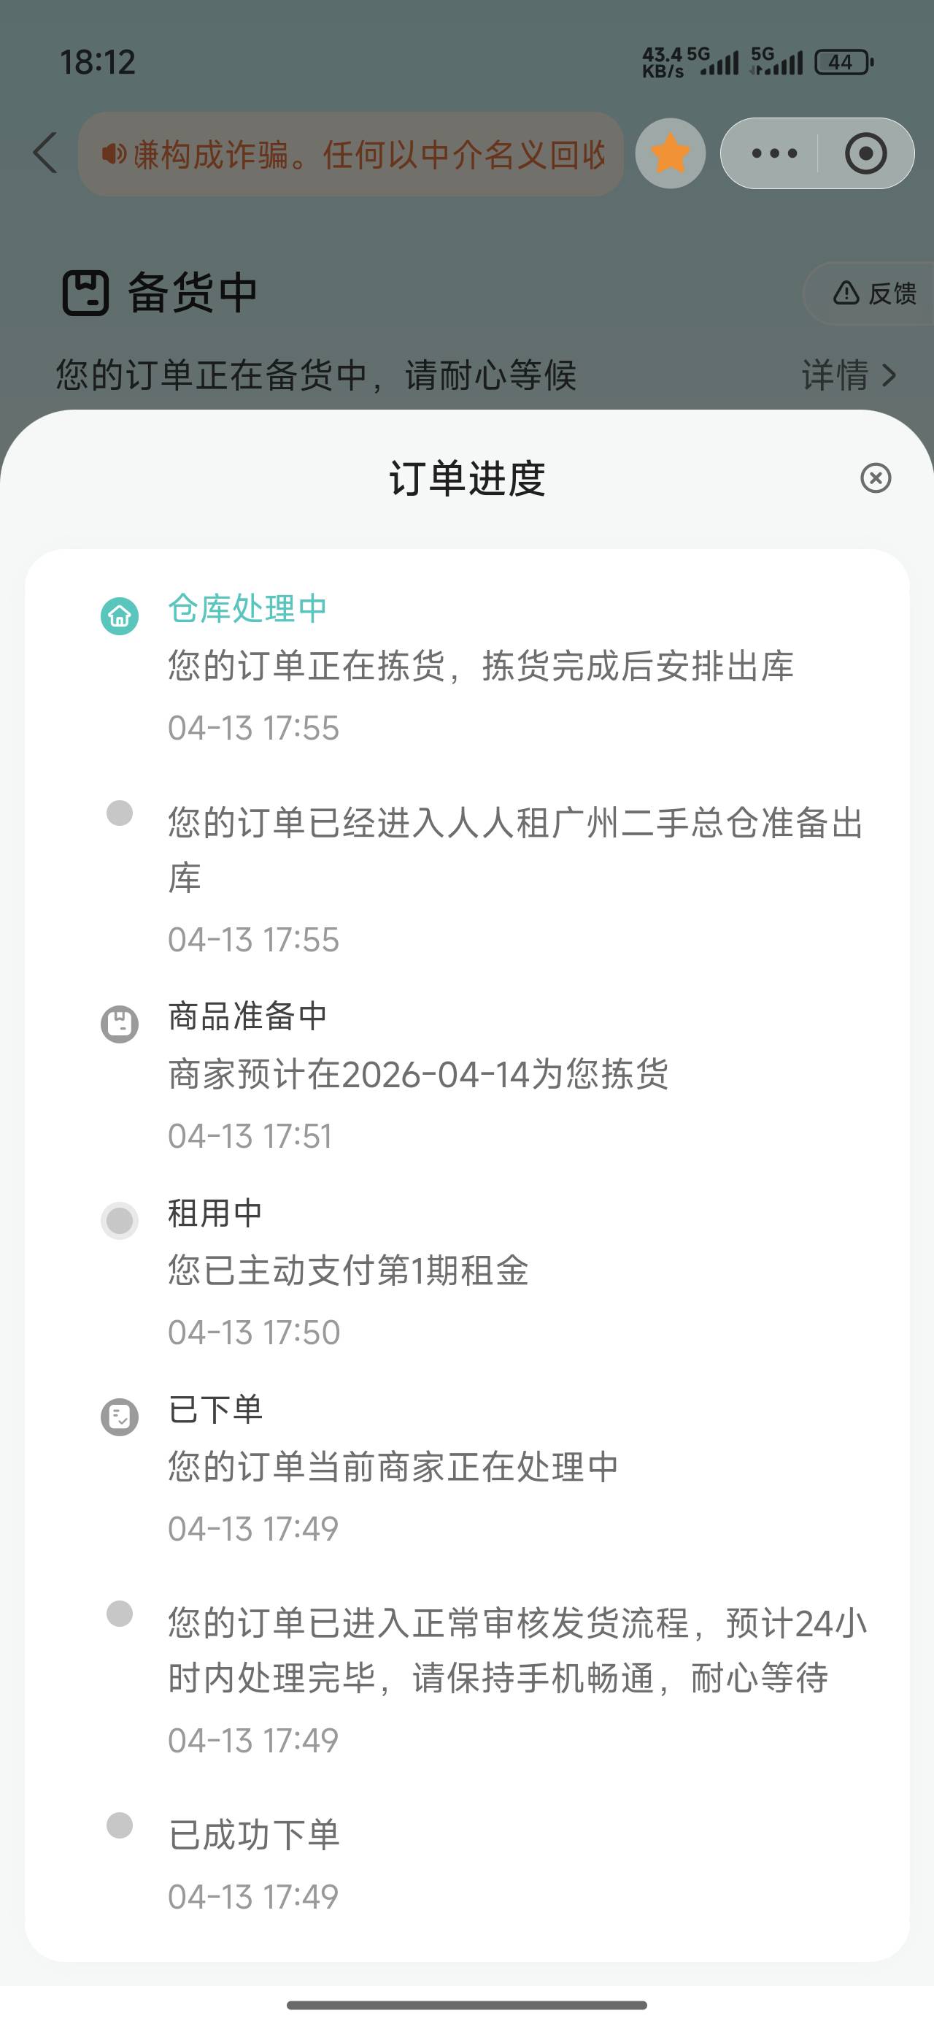Tap the 备货中 status title
The height and width of the screenshot is (2024, 934).
193,293
